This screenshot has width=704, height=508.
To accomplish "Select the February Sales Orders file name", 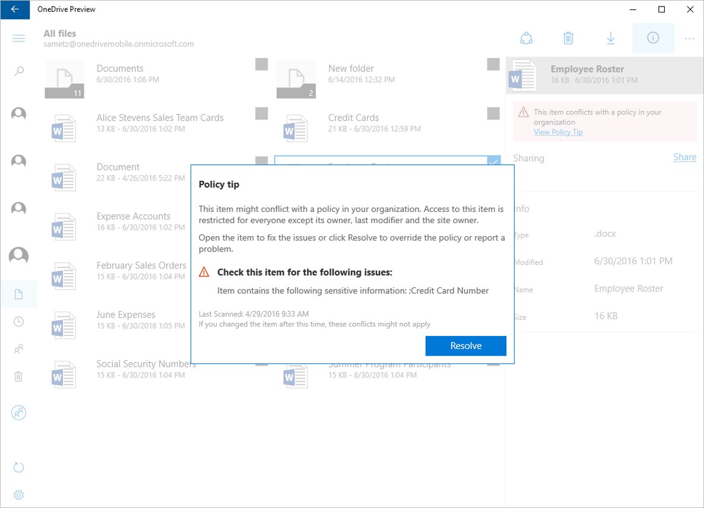I will click(141, 265).
